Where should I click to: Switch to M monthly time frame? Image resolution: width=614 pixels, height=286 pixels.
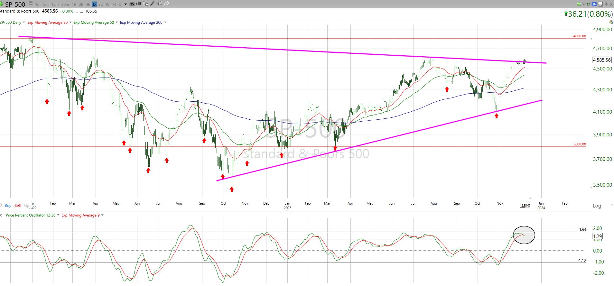(114, 5)
